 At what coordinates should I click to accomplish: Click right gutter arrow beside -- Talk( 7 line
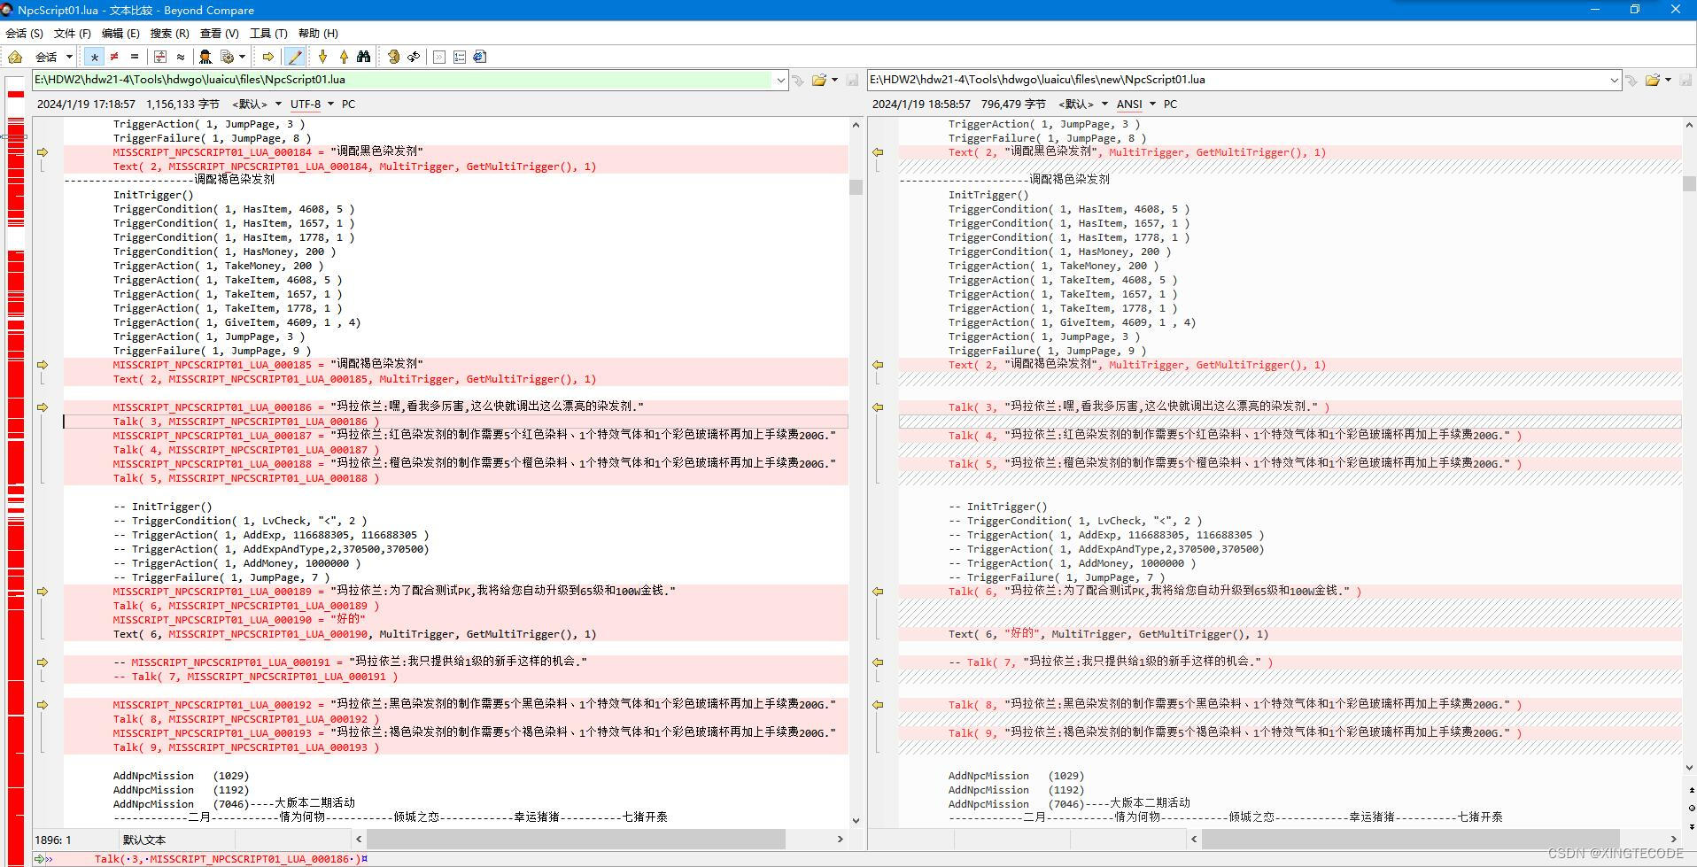[x=878, y=662]
